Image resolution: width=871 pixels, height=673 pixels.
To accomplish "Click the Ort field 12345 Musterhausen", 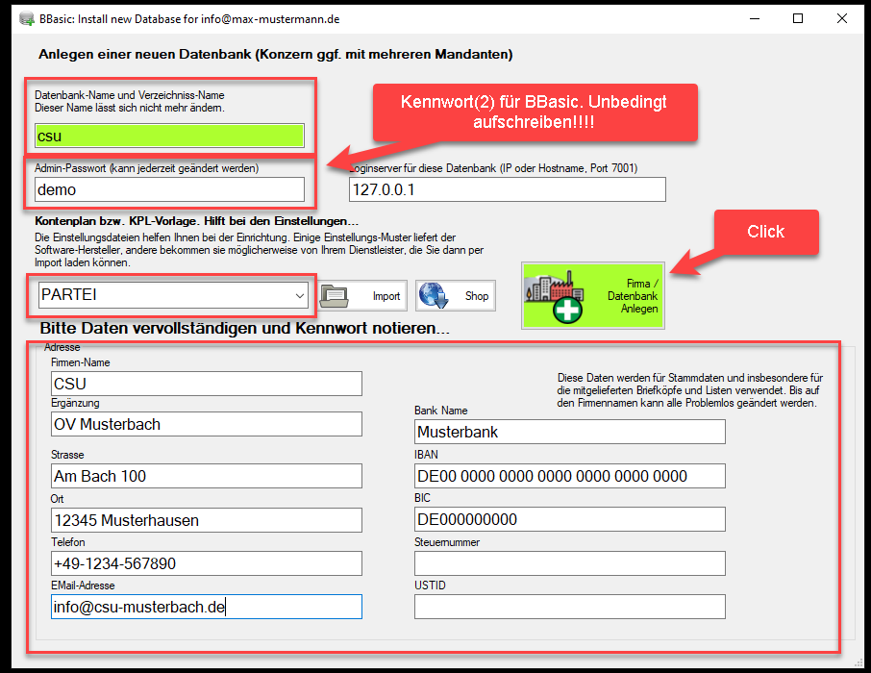I will pos(206,520).
